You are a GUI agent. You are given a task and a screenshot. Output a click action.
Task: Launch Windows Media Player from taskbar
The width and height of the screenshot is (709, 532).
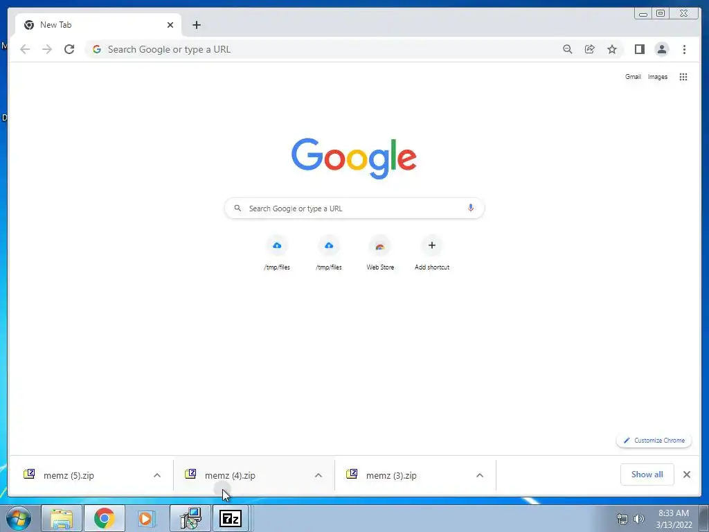tap(146, 518)
